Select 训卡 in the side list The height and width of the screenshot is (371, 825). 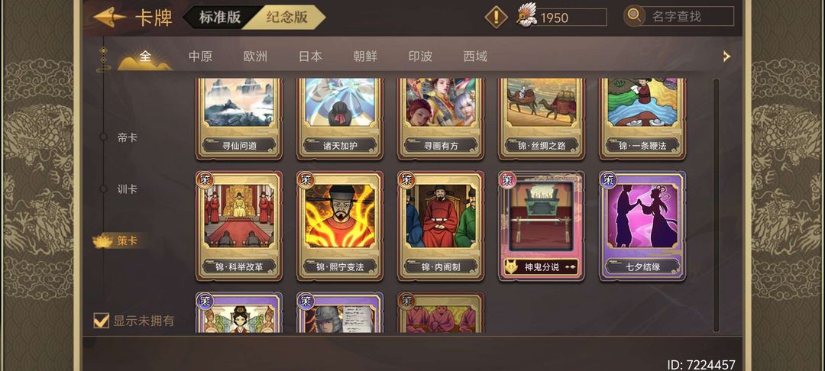click(x=128, y=189)
